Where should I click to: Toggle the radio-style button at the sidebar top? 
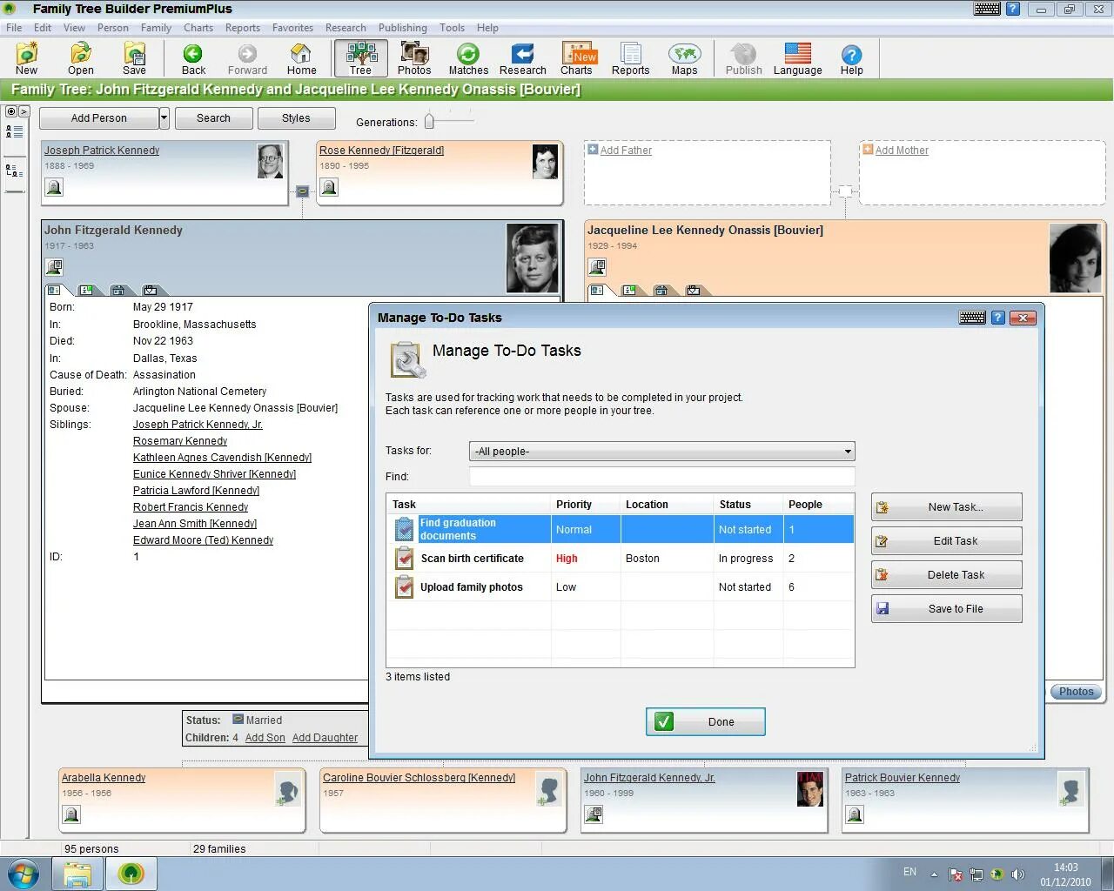[x=11, y=111]
